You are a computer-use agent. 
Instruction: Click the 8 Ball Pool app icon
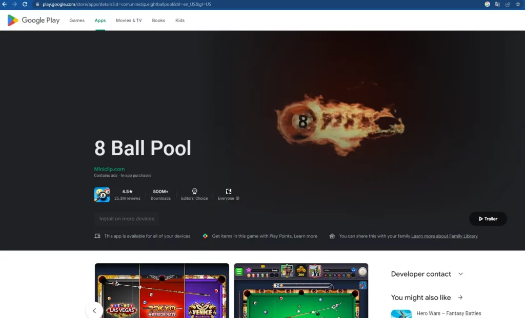tap(102, 195)
